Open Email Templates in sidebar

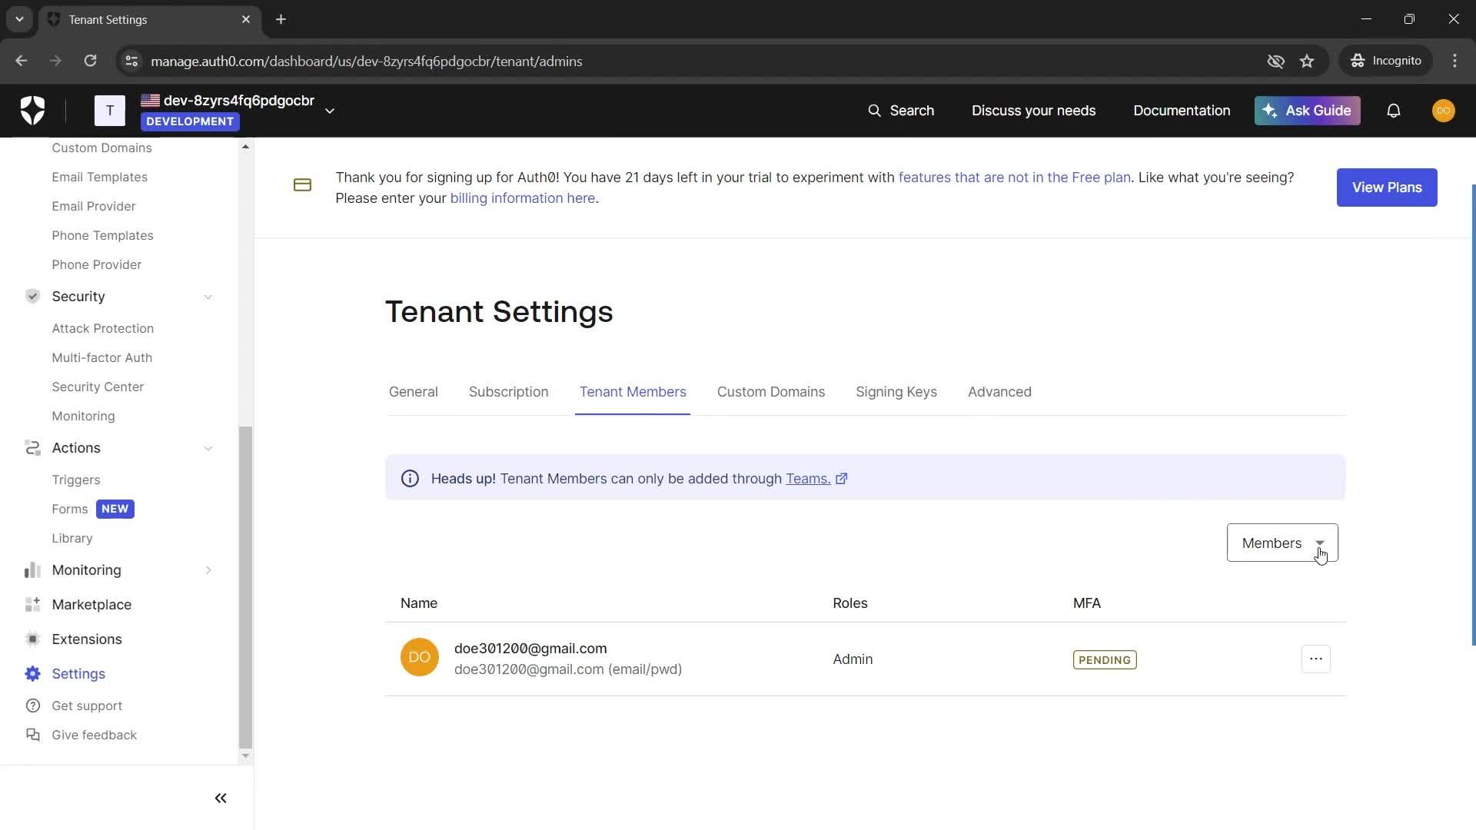pos(99,177)
